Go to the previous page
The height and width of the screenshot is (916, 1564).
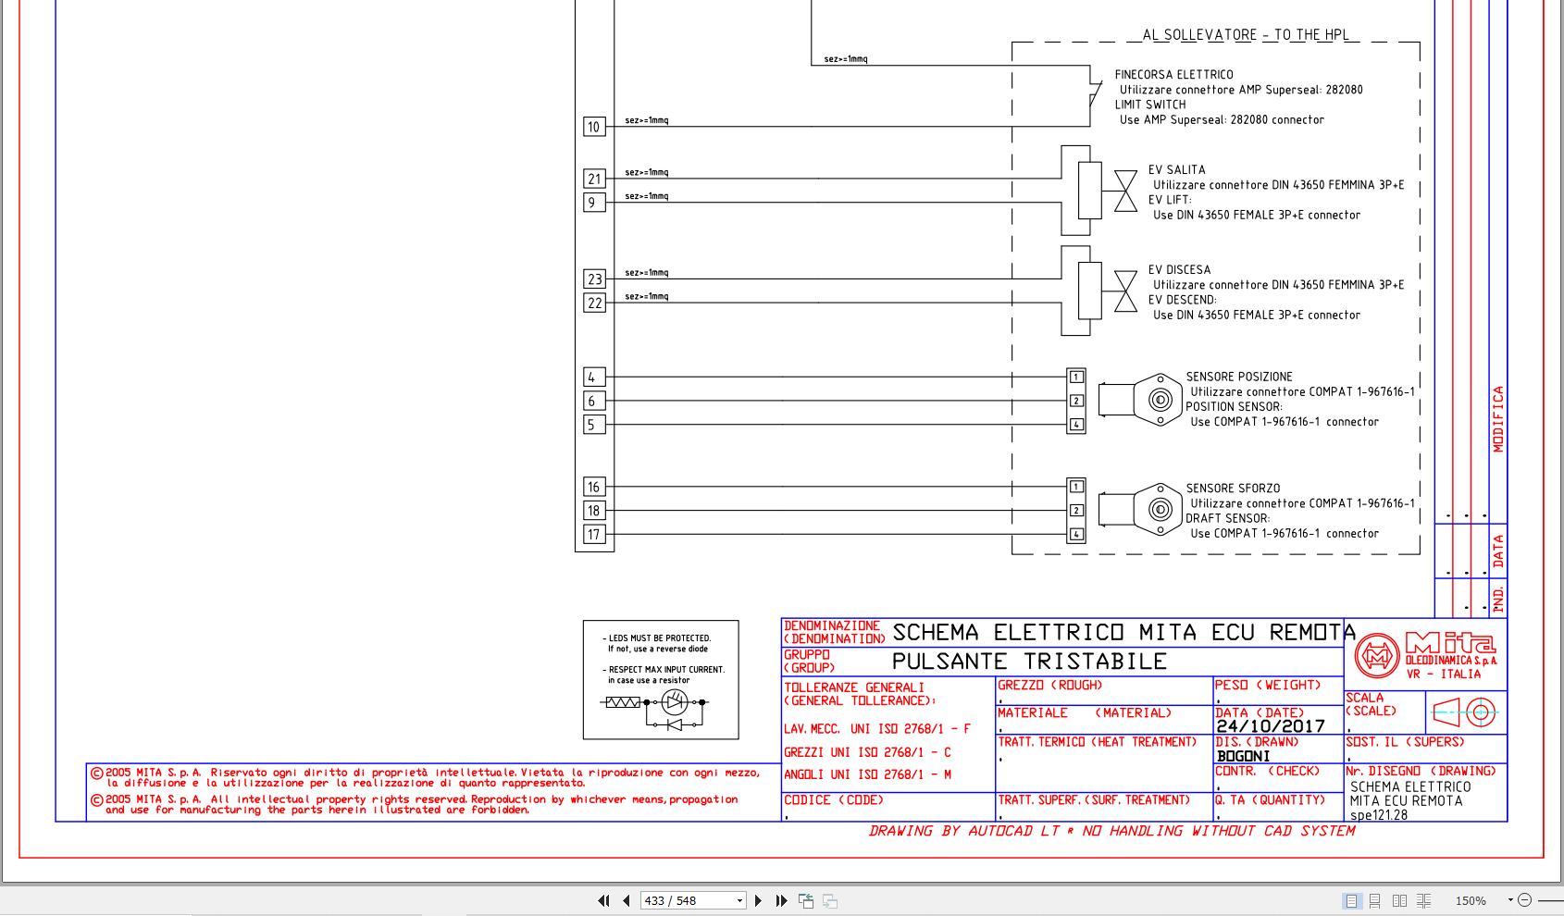627,900
